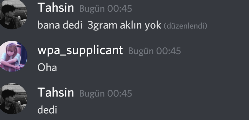Viewport: 249px width, 120px height.
Task: Select the 'Oha' message text
Action: 47,67
